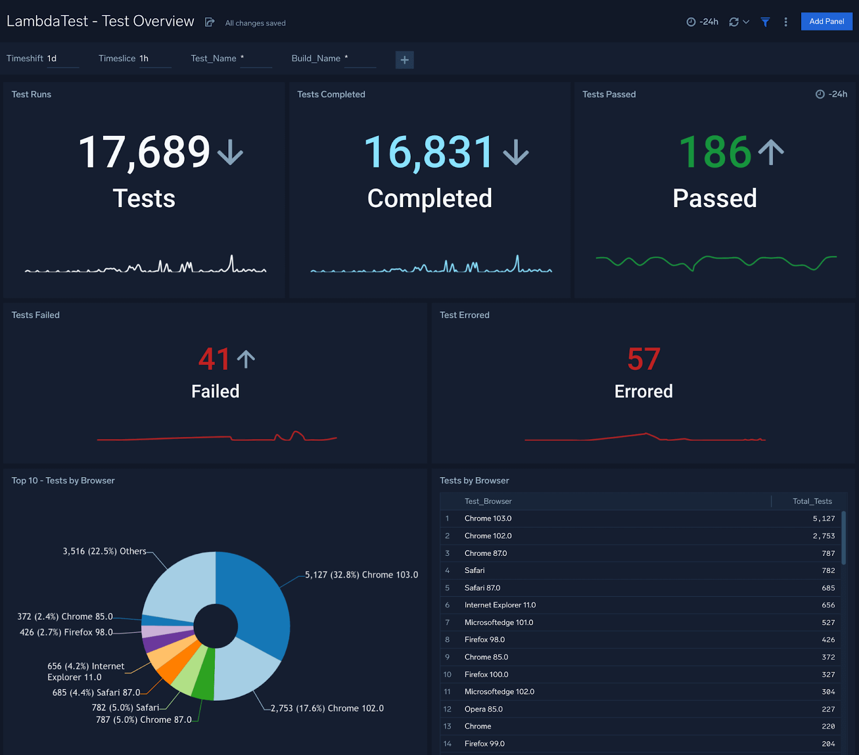Select the Firefox 100.0 table row
Image resolution: width=859 pixels, height=755 pixels.
click(x=640, y=675)
